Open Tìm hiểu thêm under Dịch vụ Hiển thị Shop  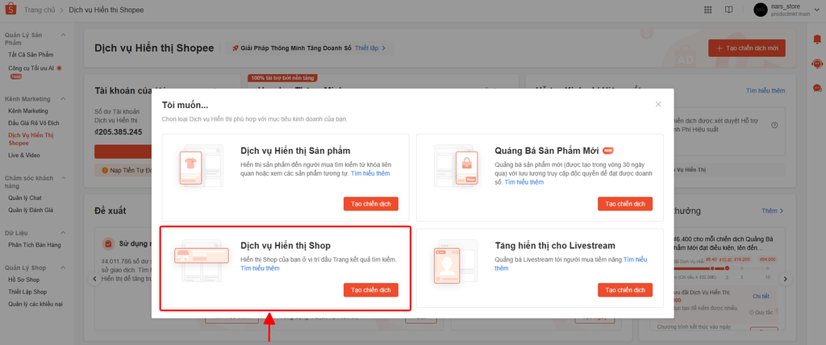click(x=261, y=268)
